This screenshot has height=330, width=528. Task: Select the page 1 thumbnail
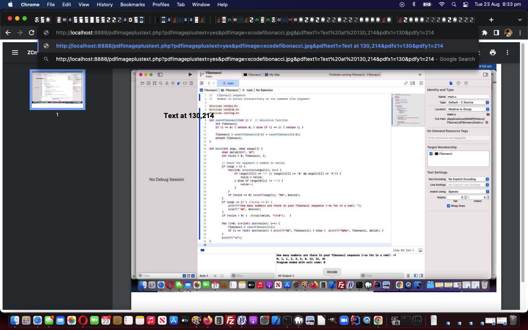58,89
